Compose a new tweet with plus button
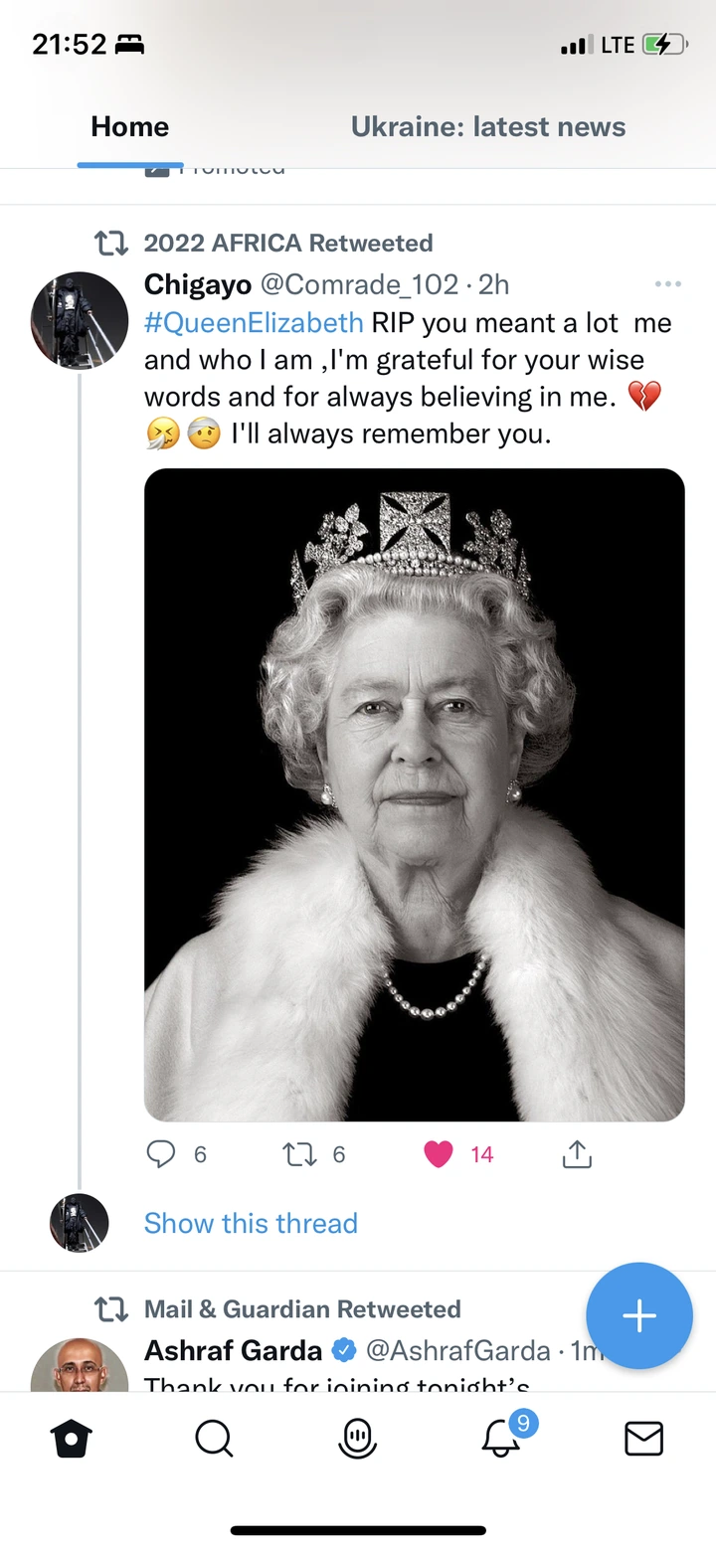Screen dimensions: 716x1550 638,1316
